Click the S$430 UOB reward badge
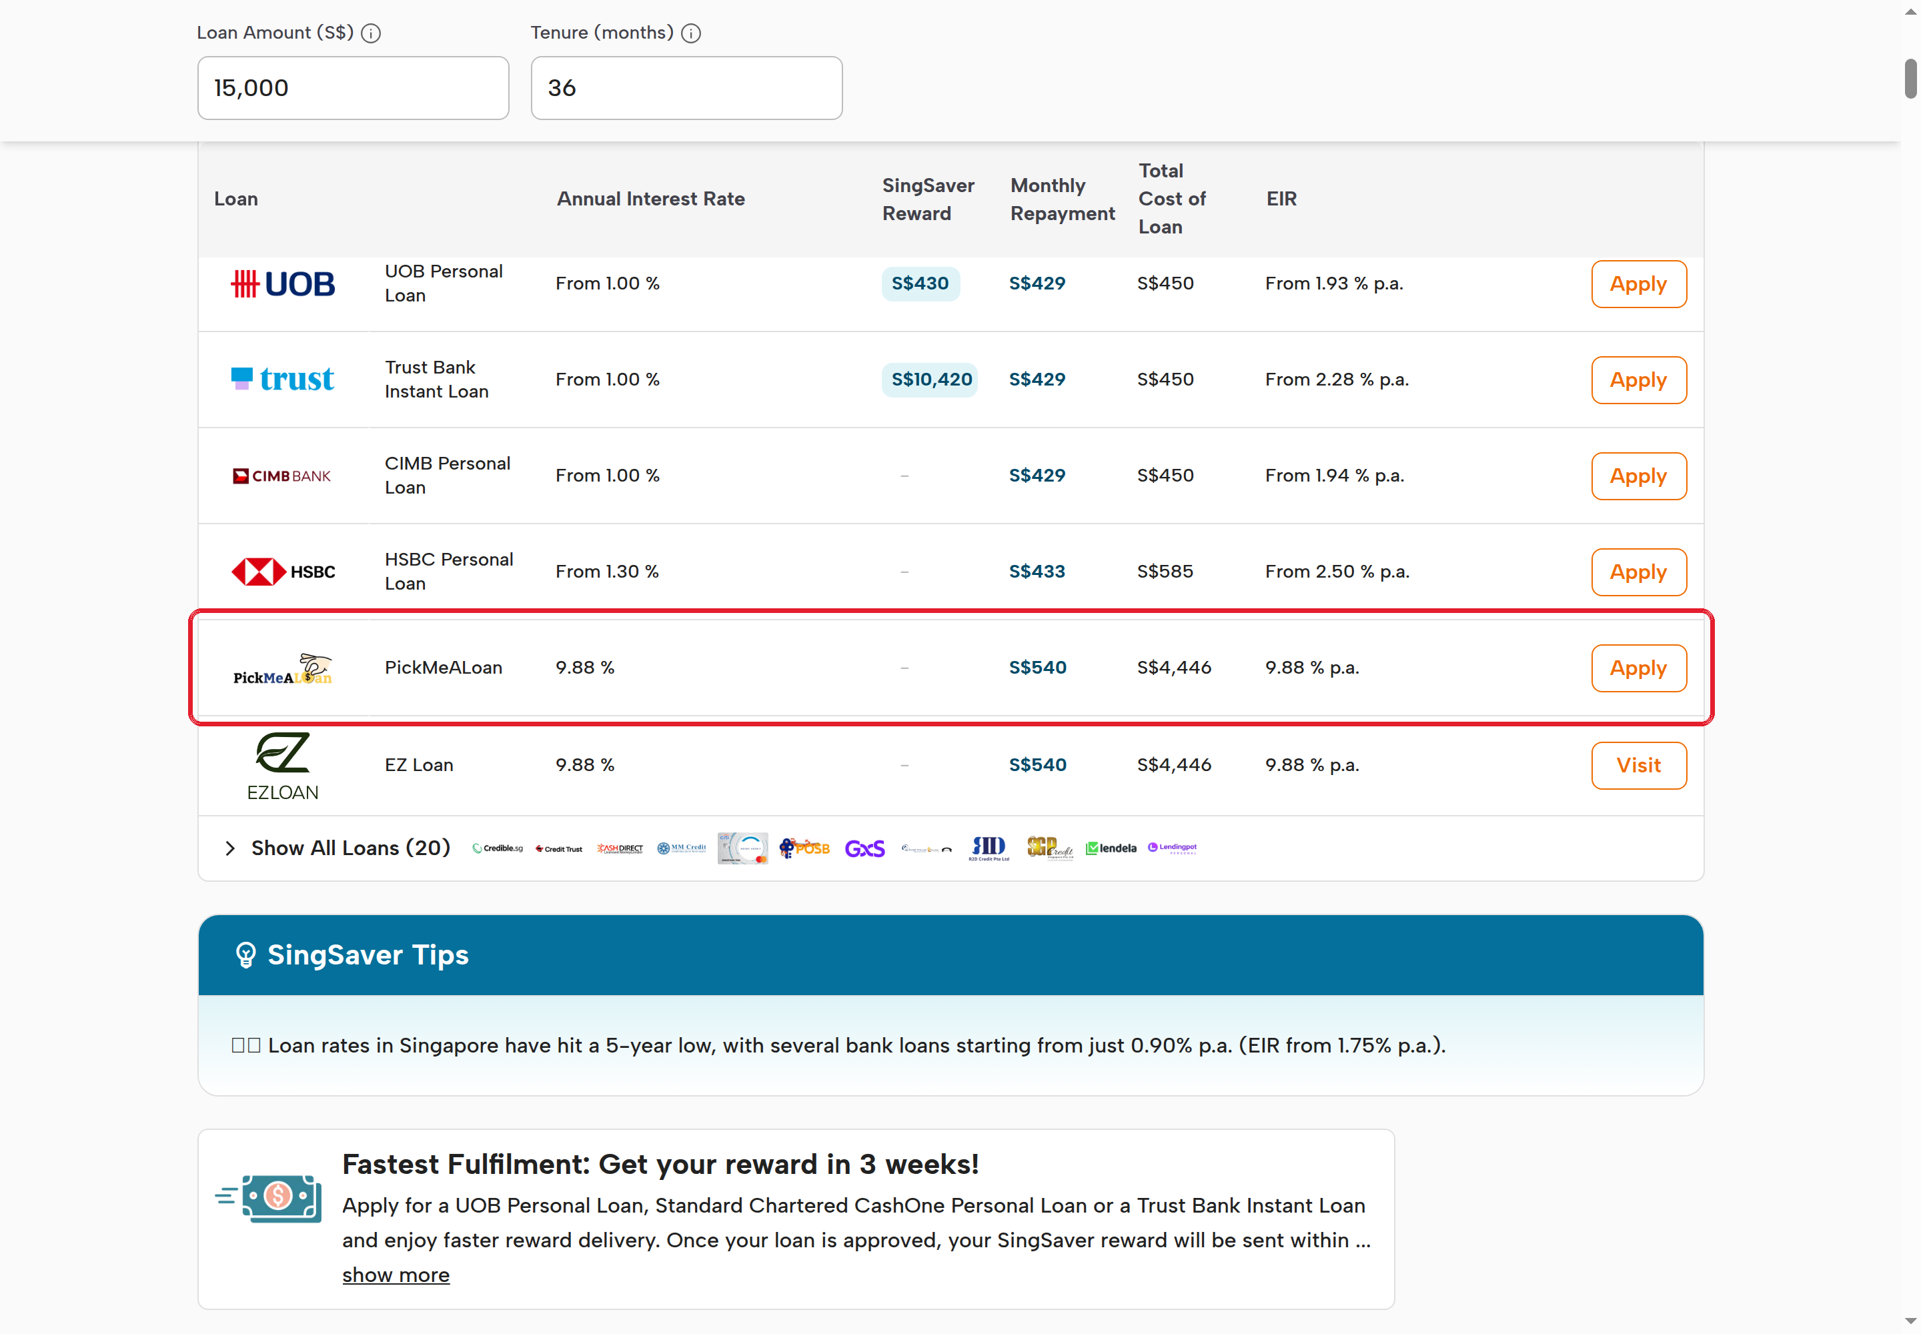The width and height of the screenshot is (1921, 1334). (920, 283)
